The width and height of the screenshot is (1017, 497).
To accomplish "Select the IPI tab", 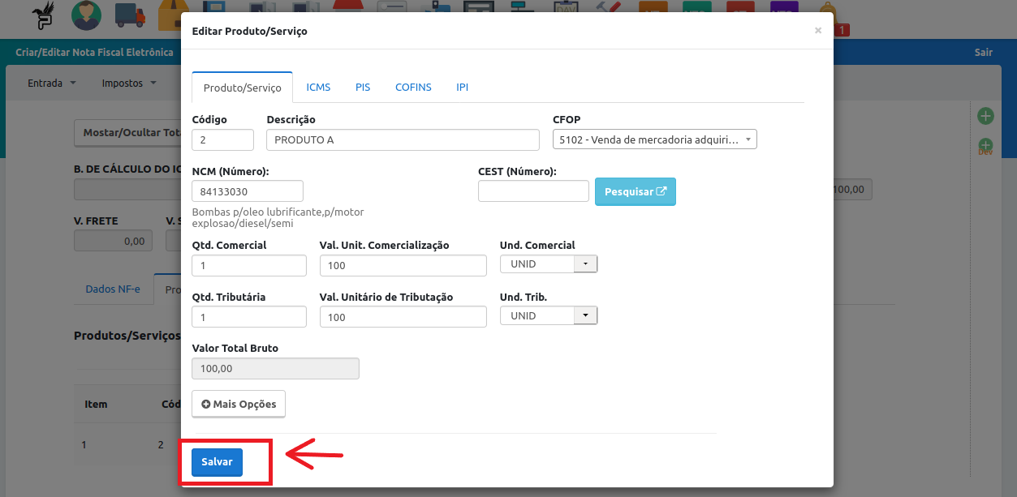I will [x=462, y=87].
